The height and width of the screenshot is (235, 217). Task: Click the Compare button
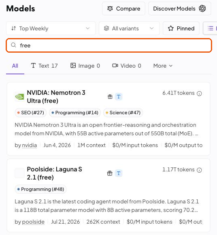(123, 9)
